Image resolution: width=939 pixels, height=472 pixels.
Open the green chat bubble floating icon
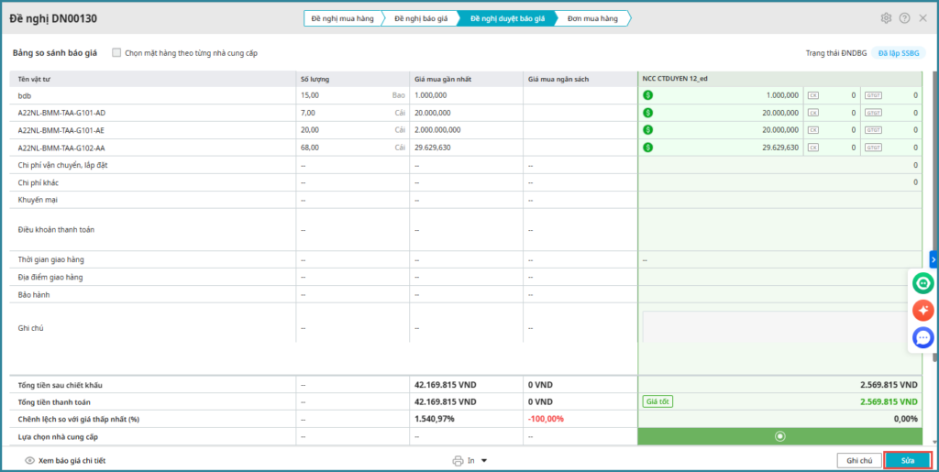pos(922,284)
